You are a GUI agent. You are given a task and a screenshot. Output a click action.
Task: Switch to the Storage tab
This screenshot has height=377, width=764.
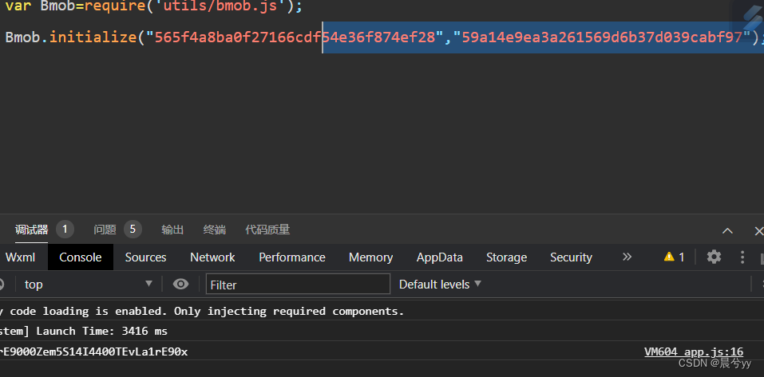point(506,257)
